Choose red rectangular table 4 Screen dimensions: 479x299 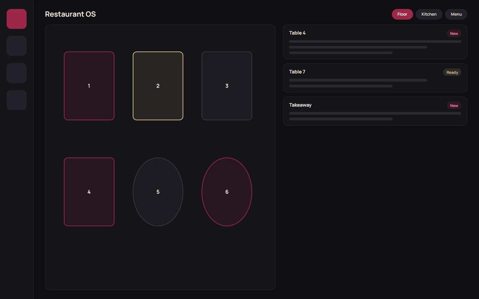click(89, 192)
